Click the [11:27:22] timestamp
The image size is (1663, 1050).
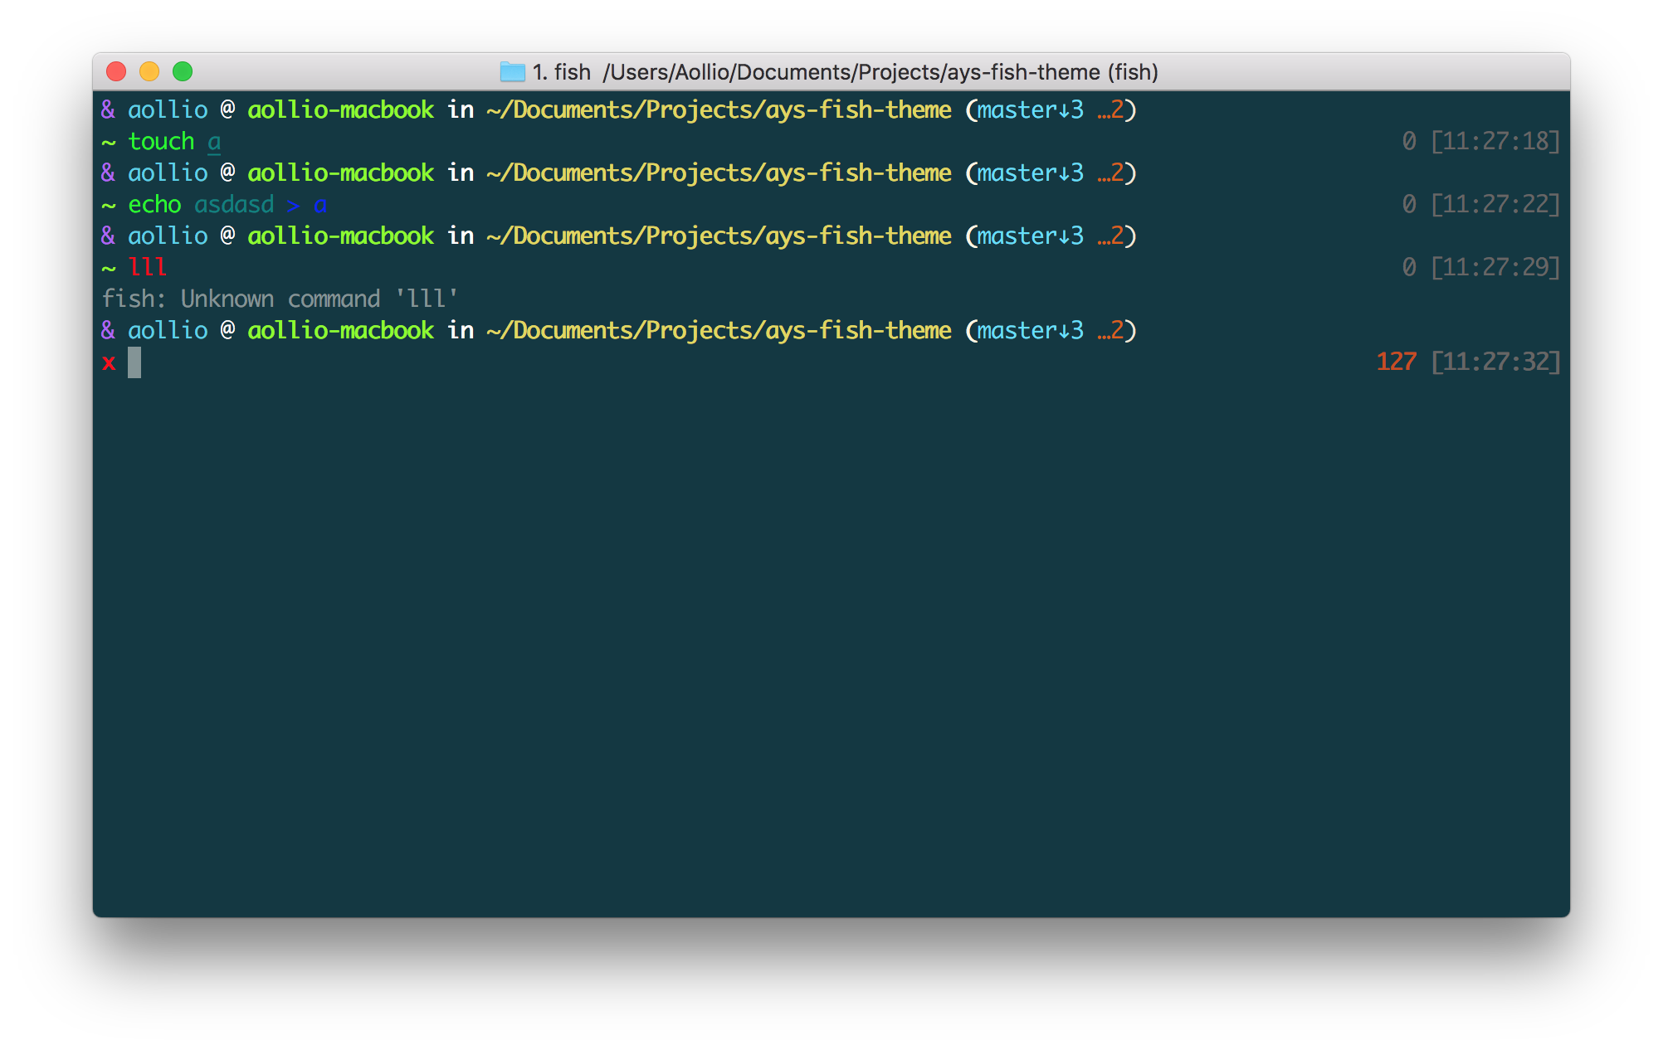[x=1495, y=205]
